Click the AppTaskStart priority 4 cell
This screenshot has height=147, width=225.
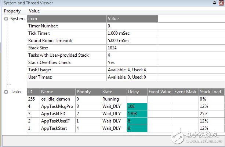pos(88,128)
